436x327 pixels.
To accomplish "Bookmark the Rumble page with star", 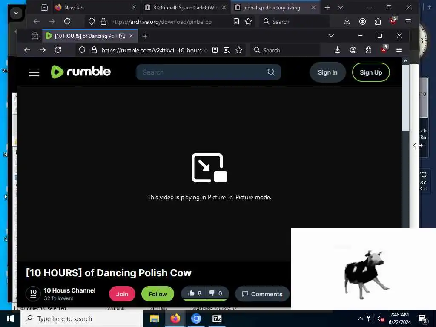I will tap(239, 50).
